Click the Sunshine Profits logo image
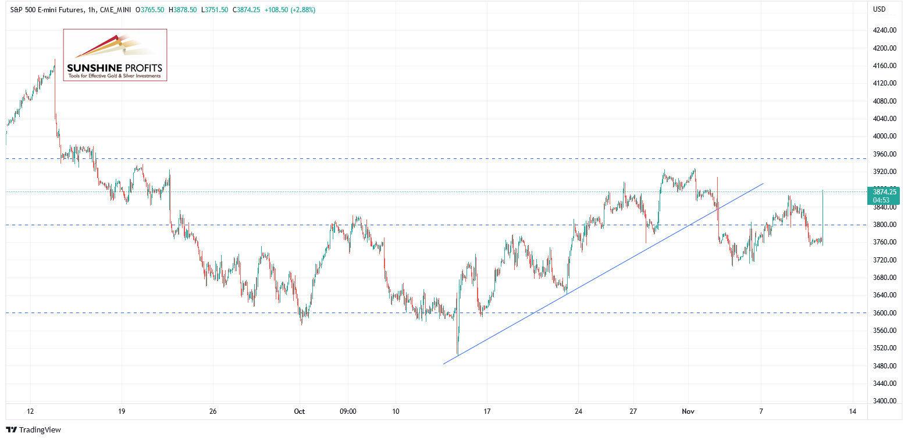The image size is (908, 440). tap(115, 55)
